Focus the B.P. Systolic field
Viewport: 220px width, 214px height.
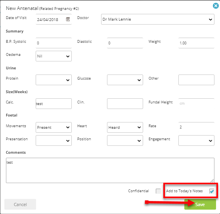(x=54, y=43)
